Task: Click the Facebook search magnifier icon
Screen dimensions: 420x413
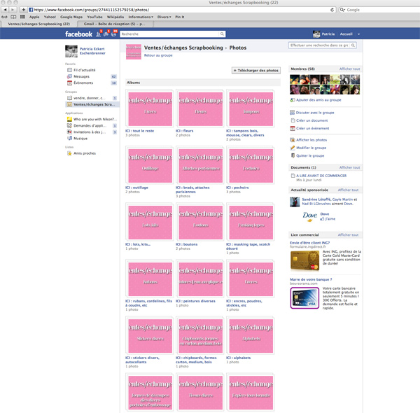Action: (x=222, y=34)
